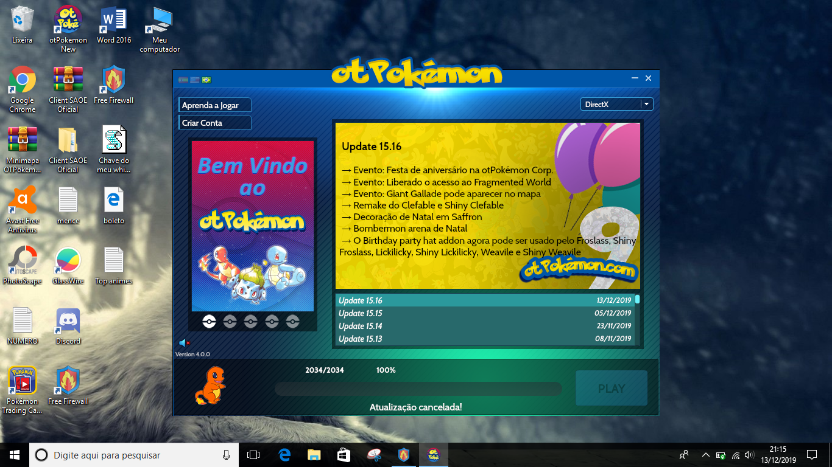Screen dimensions: 832x467
Task: Select the Top animes text file
Action: coord(114,266)
